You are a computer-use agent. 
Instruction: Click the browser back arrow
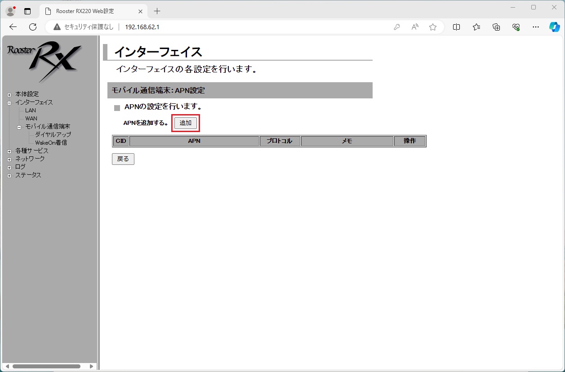click(x=13, y=27)
